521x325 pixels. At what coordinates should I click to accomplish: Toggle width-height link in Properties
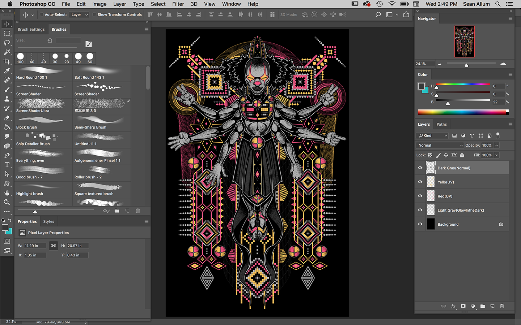tap(53, 246)
